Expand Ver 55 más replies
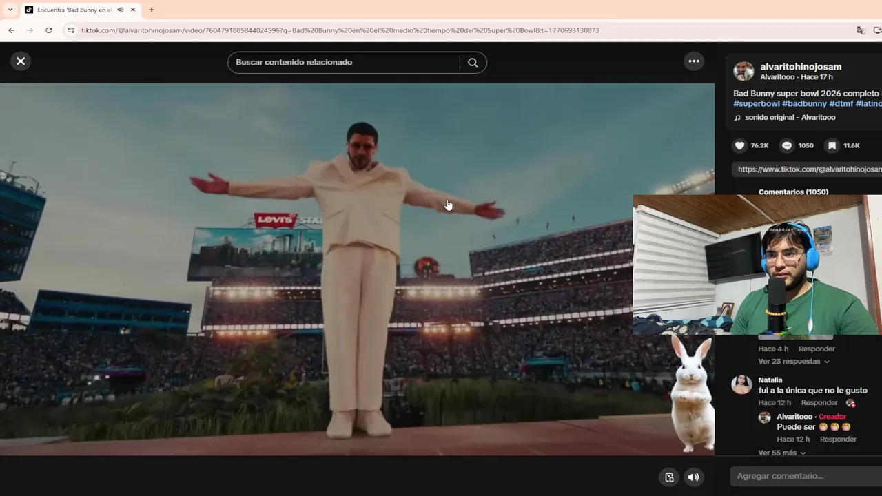The height and width of the screenshot is (496, 882). pos(782,453)
